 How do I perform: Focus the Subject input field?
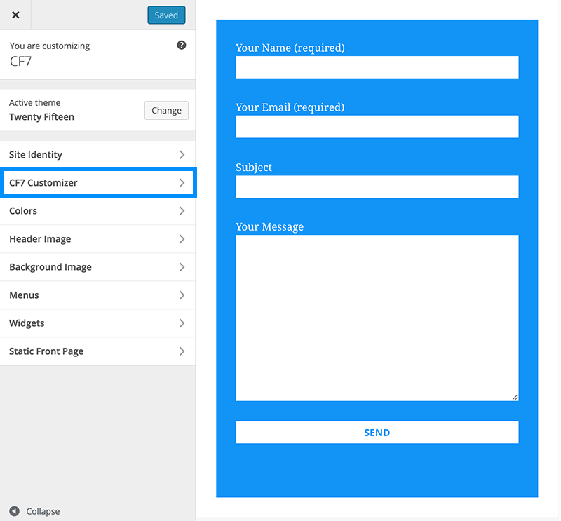(377, 187)
